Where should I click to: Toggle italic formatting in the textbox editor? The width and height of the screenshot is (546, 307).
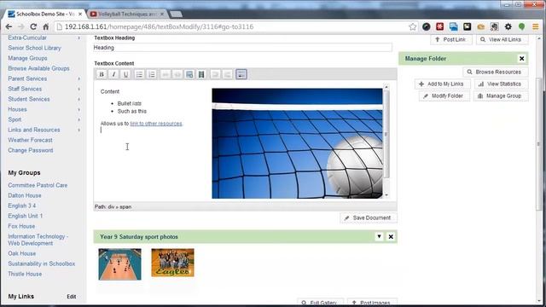point(113,74)
